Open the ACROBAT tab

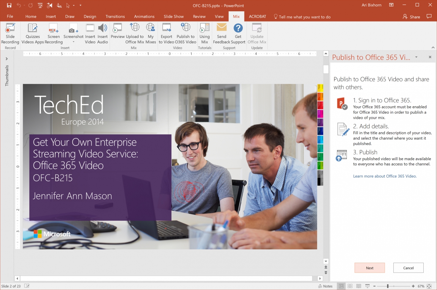tap(258, 16)
